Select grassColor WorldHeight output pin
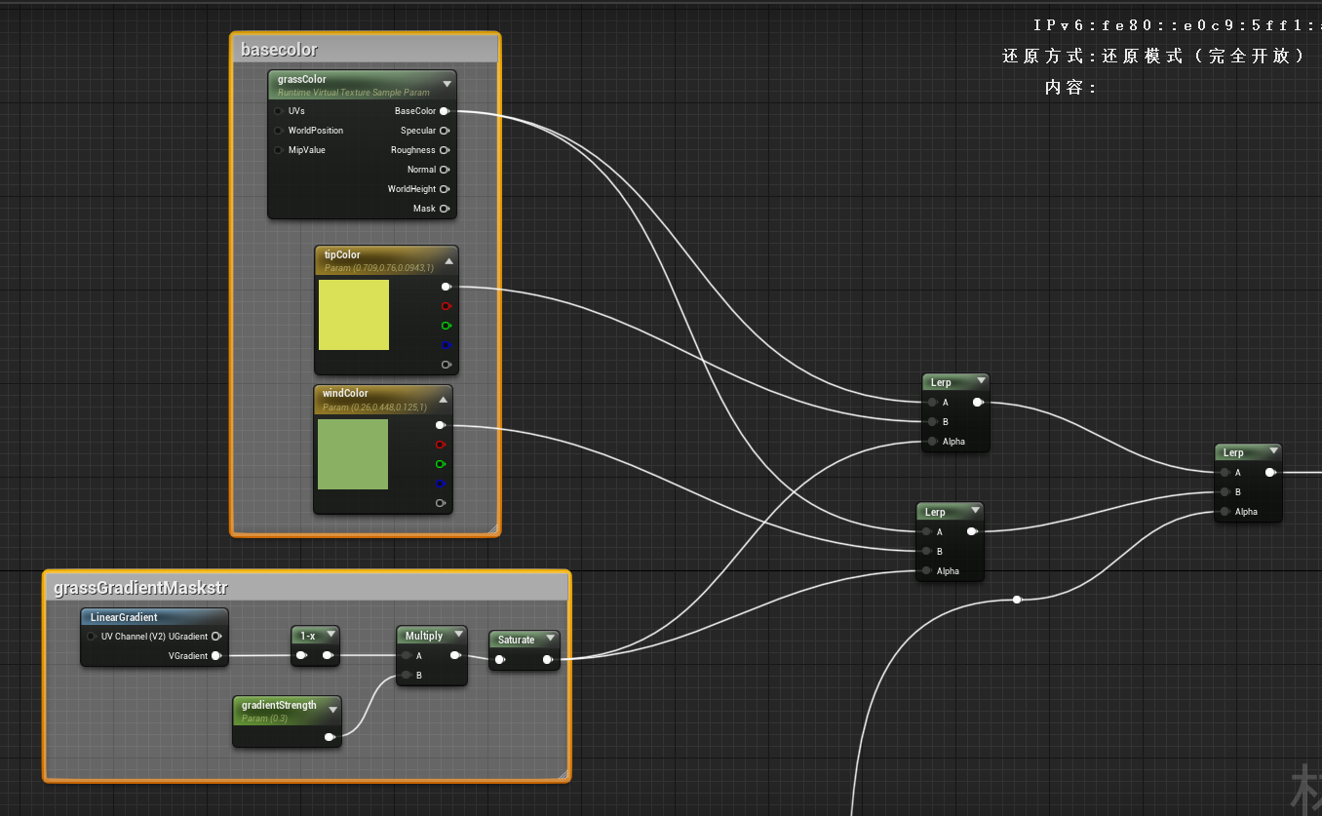The width and height of the screenshot is (1322, 816). click(x=444, y=189)
